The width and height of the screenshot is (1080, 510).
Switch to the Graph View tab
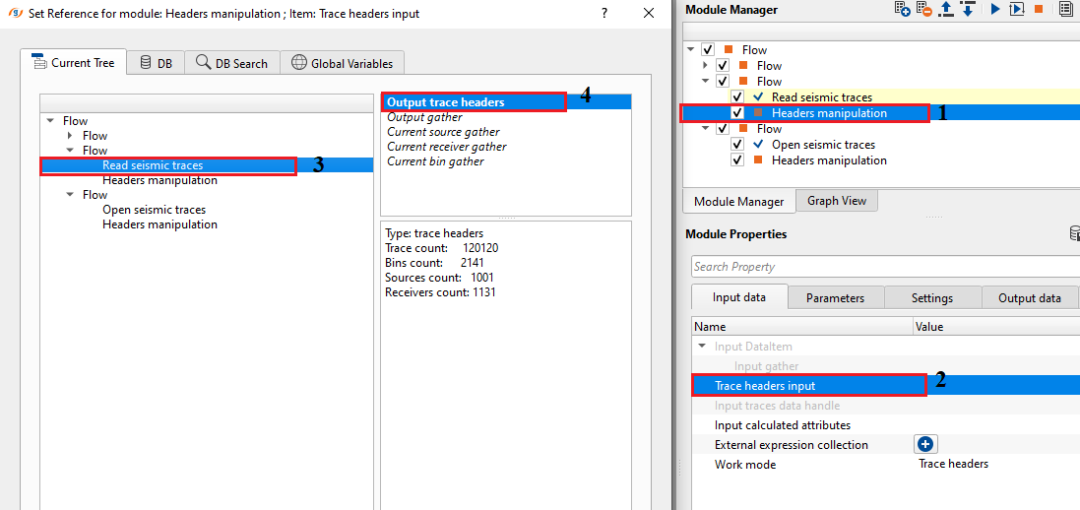tap(837, 201)
